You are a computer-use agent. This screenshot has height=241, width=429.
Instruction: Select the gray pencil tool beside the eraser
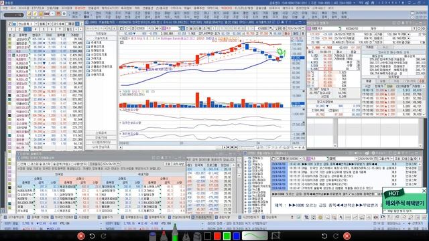[x=186, y=236]
